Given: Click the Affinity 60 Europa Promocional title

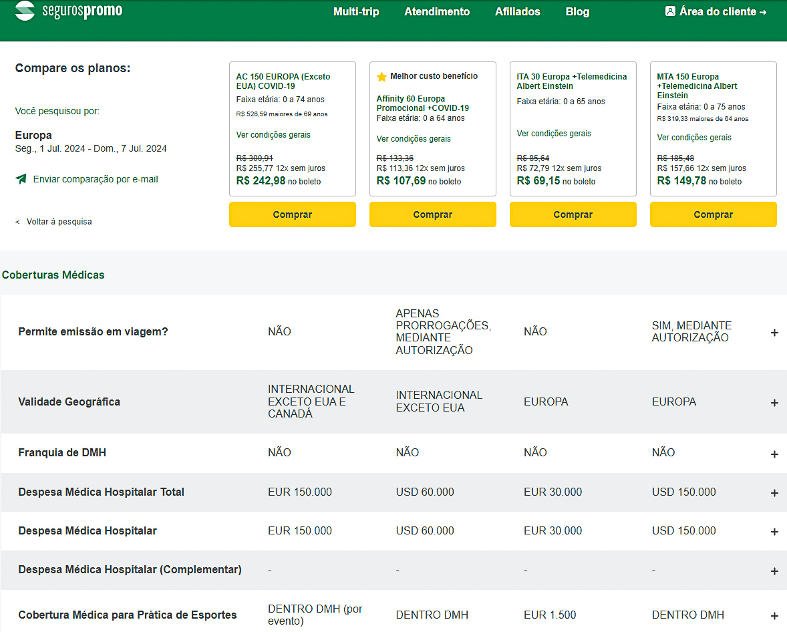Looking at the screenshot, I should pos(423,104).
